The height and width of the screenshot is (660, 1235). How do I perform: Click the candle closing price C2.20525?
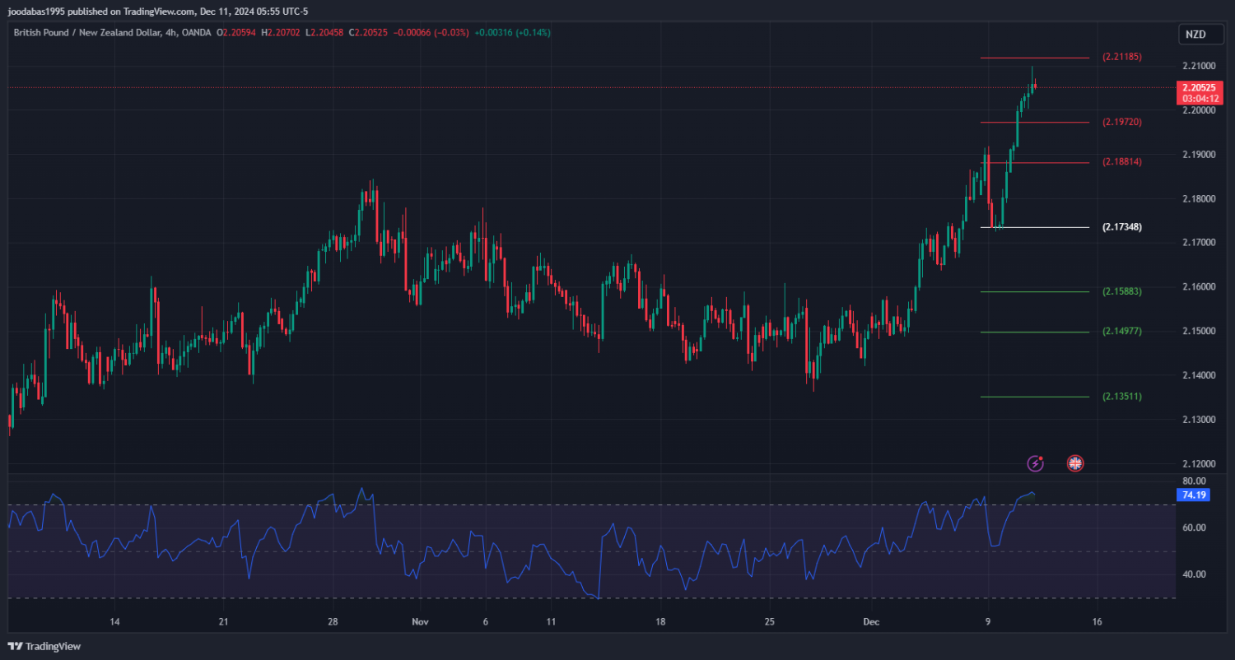[368, 33]
